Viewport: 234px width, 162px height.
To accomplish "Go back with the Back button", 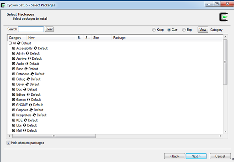I will (175, 156).
